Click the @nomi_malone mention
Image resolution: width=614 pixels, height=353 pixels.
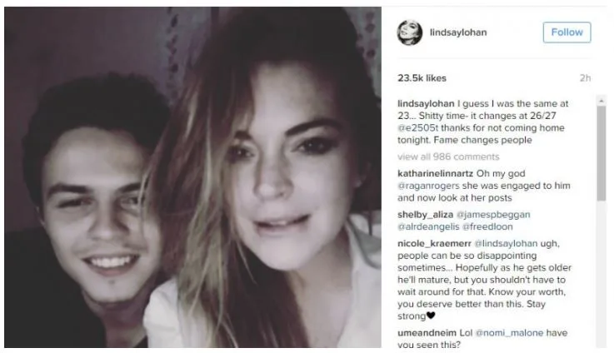(509, 333)
